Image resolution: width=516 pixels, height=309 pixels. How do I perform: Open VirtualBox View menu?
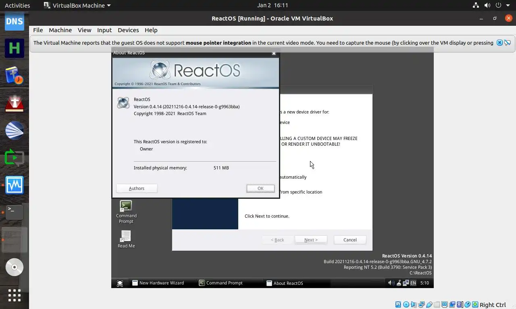(84, 30)
